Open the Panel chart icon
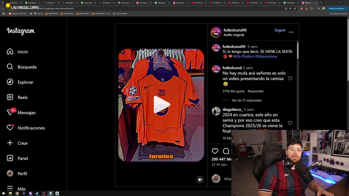Image resolution: width=349 pixels, height=196 pixels. [x=10, y=158]
